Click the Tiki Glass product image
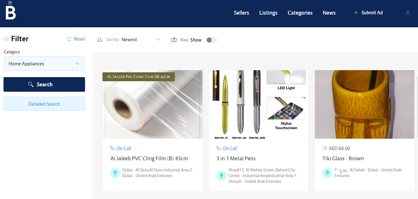 coord(365,104)
